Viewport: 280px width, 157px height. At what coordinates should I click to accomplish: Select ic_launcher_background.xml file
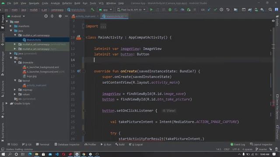pyautogui.click(x=43, y=67)
